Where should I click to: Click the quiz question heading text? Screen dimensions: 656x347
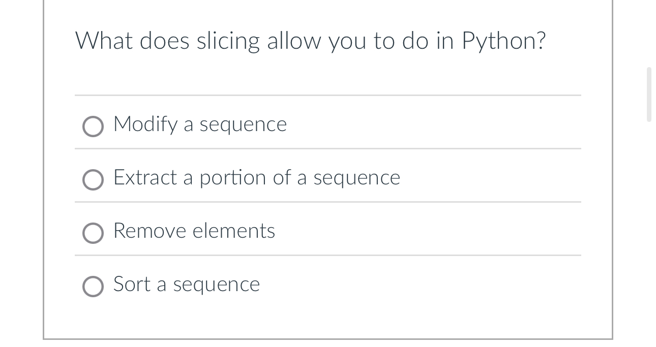pyautogui.click(x=310, y=41)
